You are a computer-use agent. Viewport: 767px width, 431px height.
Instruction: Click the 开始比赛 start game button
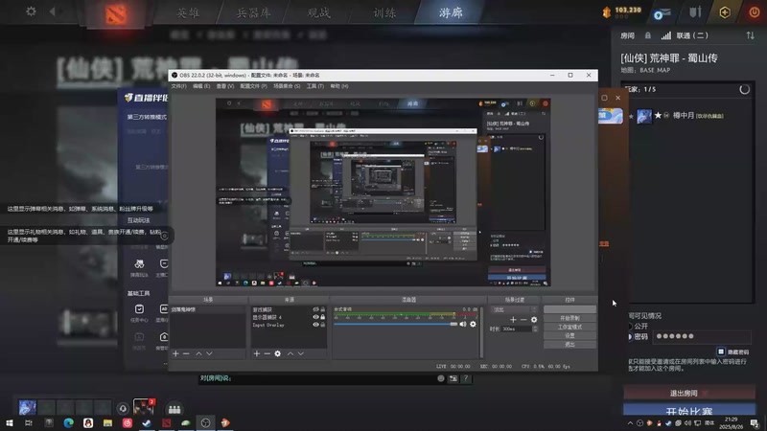coord(688,410)
